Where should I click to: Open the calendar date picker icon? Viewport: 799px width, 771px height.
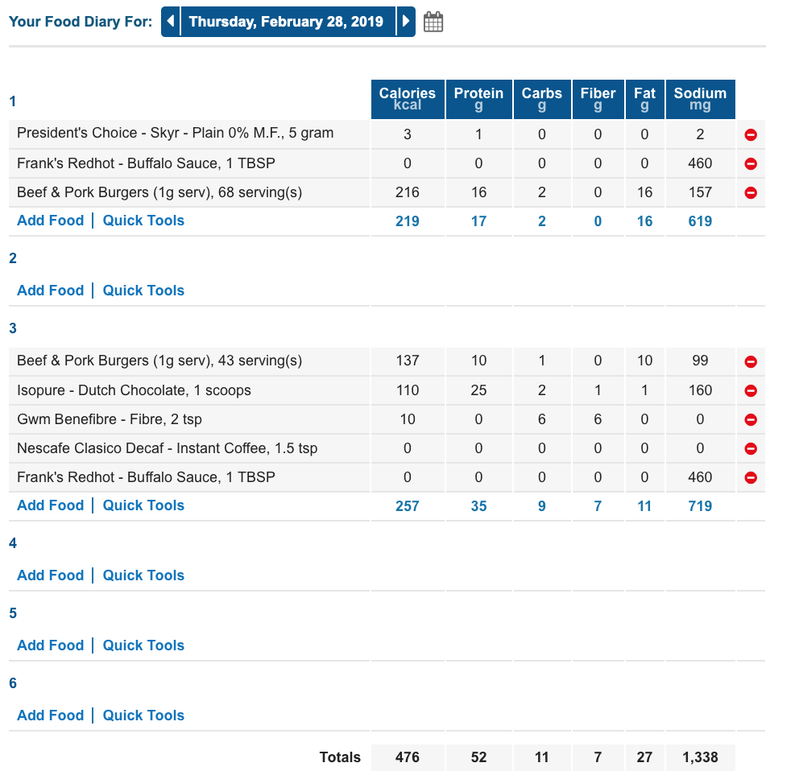(433, 22)
